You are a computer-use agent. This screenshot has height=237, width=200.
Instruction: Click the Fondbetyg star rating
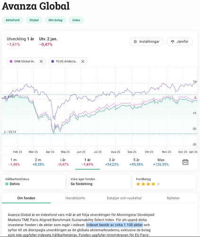[x=148, y=184]
